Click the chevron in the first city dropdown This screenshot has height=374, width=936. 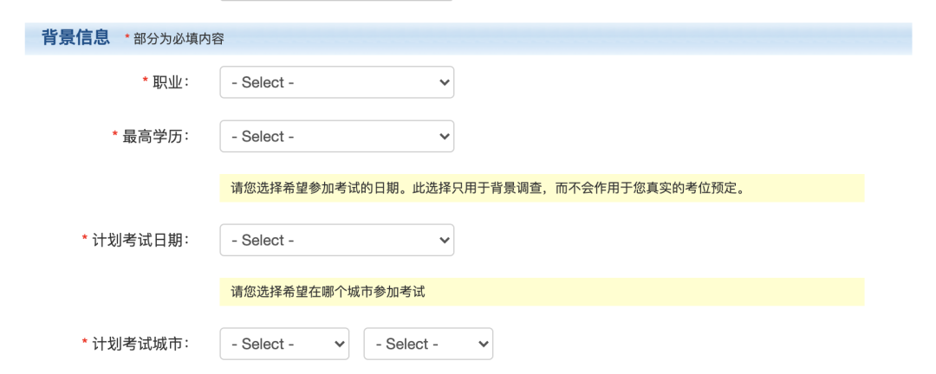pyautogui.click(x=339, y=345)
